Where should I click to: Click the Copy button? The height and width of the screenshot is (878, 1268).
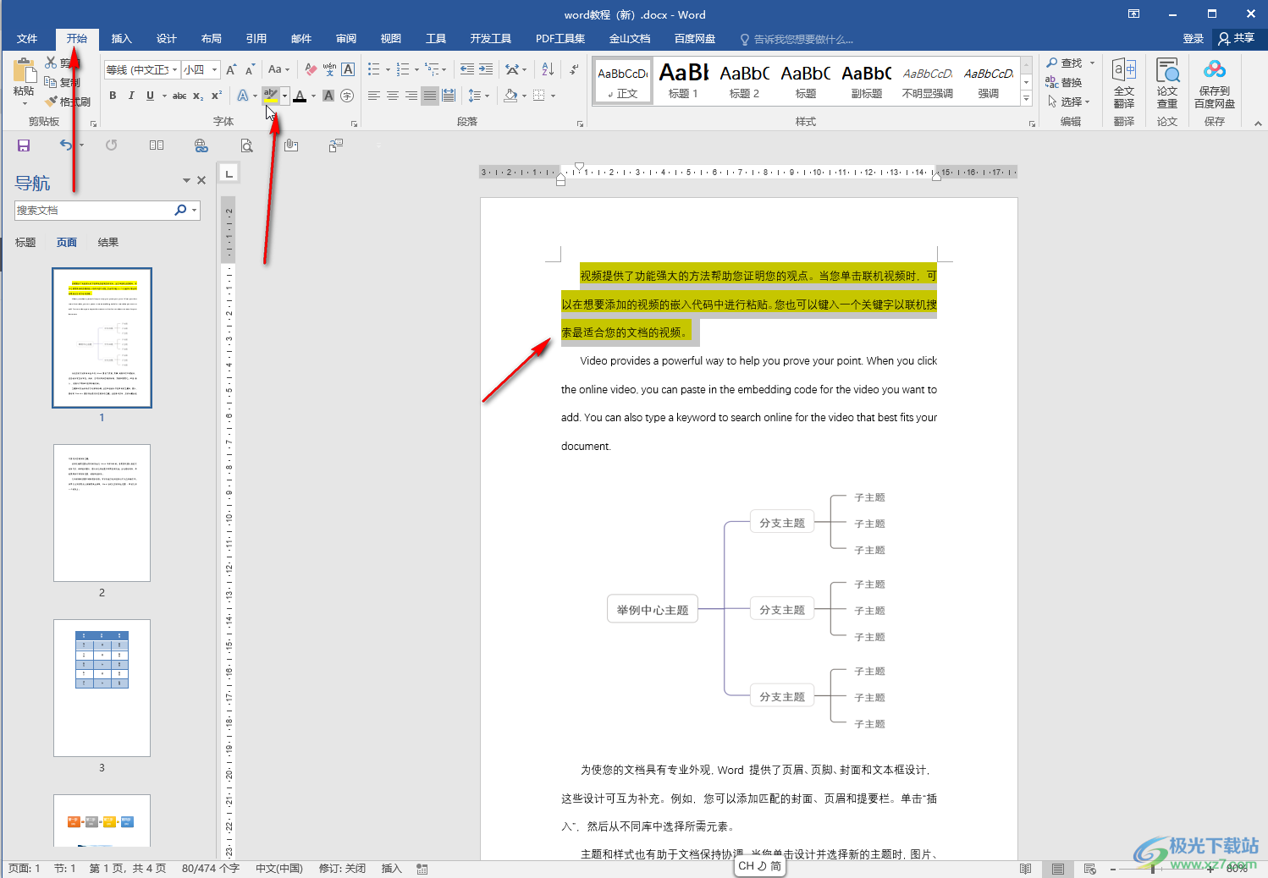coord(62,82)
